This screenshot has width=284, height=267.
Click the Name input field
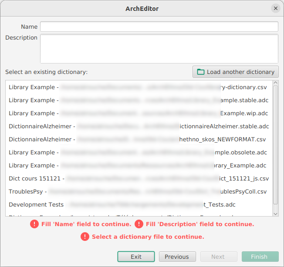click(159, 27)
